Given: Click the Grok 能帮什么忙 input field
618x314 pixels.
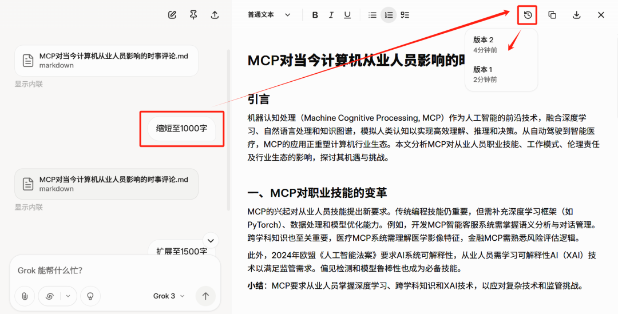Looking at the screenshot, I should pyautogui.click(x=114, y=271).
